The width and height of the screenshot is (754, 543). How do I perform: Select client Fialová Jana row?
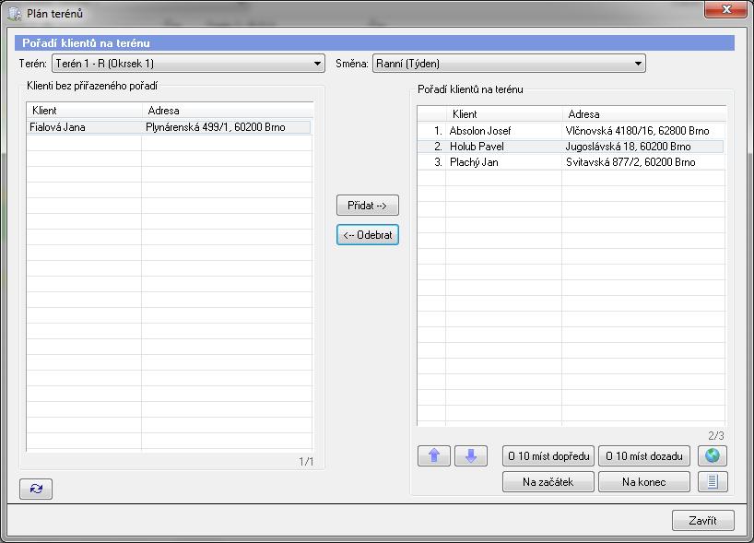(169, 127)
